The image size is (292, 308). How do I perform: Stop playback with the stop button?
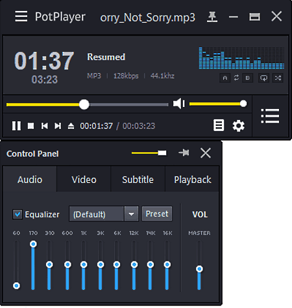[x=30, y=126]
